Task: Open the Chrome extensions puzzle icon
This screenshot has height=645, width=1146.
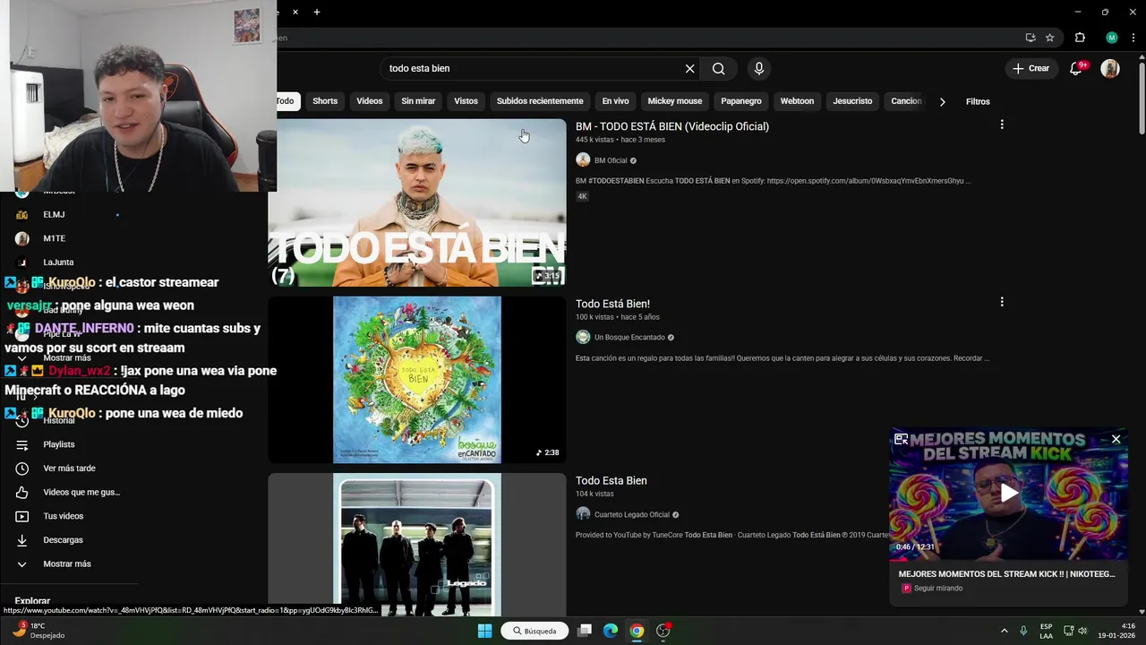Action: coord(1080,38)
